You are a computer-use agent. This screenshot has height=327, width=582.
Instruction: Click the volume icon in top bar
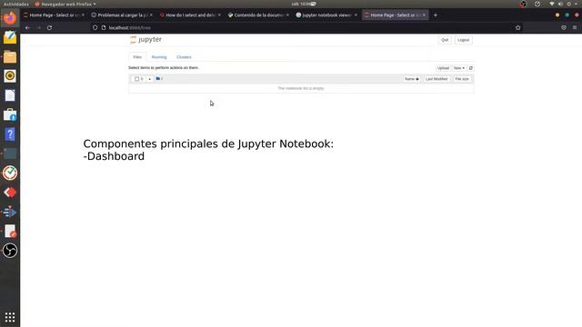tap(560, 4)
